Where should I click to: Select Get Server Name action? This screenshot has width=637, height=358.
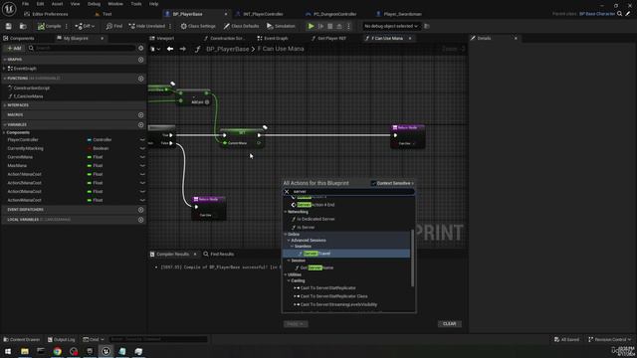(x=317, y=268)
